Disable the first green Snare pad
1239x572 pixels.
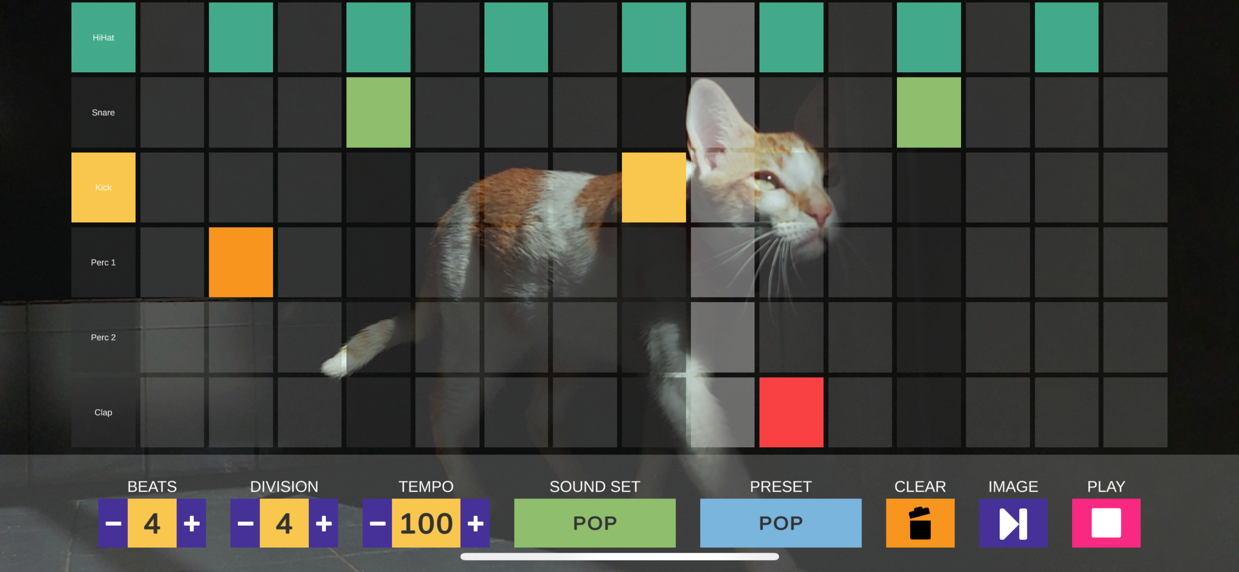click(378, 112)
